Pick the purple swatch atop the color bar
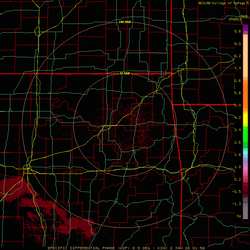 coord(245,28)
